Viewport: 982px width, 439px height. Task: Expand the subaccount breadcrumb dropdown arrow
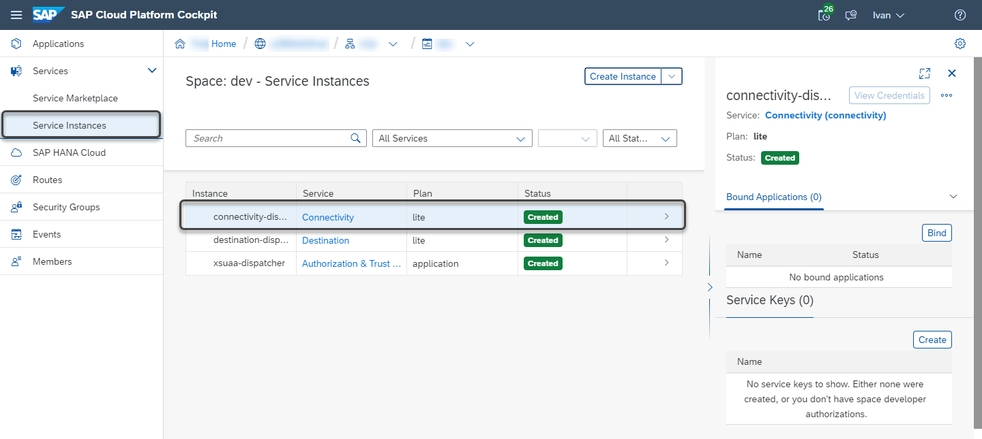[393, 44]
